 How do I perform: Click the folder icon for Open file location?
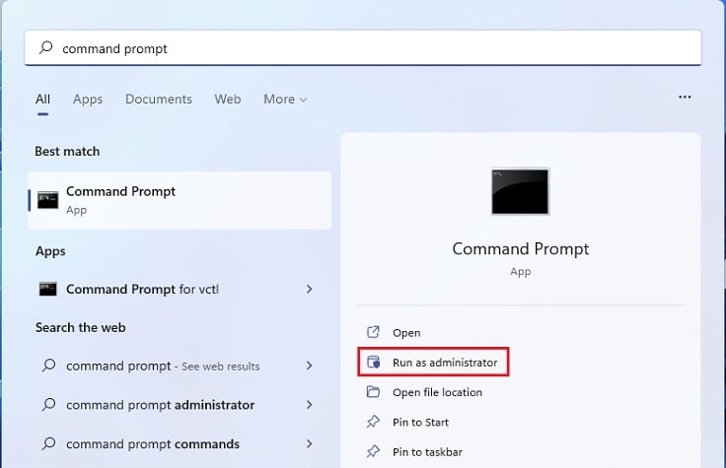tap(373, 392)
